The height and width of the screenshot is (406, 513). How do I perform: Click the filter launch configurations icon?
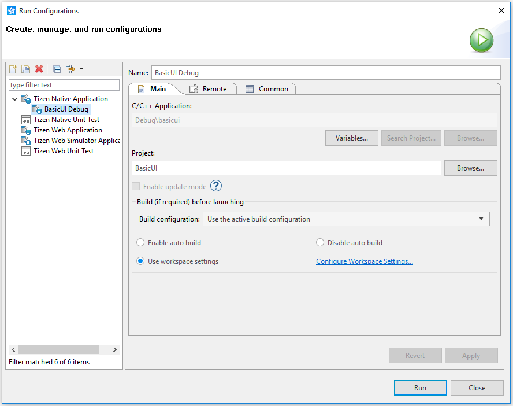click(70, 69)
